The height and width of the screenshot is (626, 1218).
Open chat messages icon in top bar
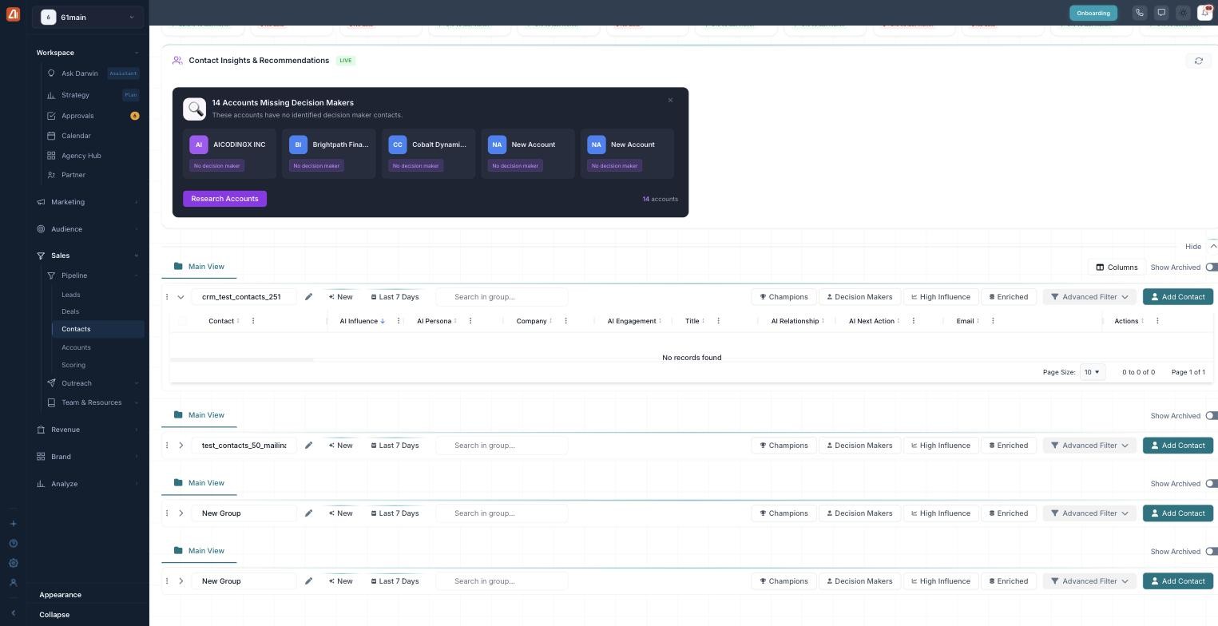pos(1161,13)
